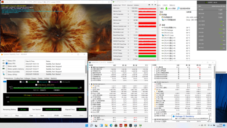Open GPU-Z hamburger menu icon

coord(155,5)
